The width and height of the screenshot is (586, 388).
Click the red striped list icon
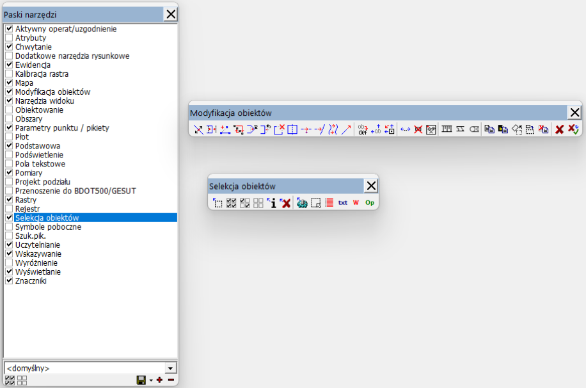329,203
